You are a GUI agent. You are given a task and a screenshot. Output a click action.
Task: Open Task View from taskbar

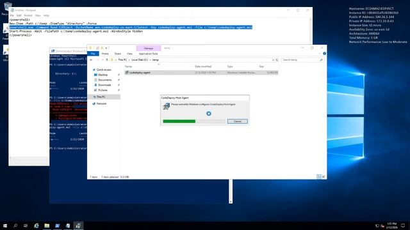pos(26,226)
